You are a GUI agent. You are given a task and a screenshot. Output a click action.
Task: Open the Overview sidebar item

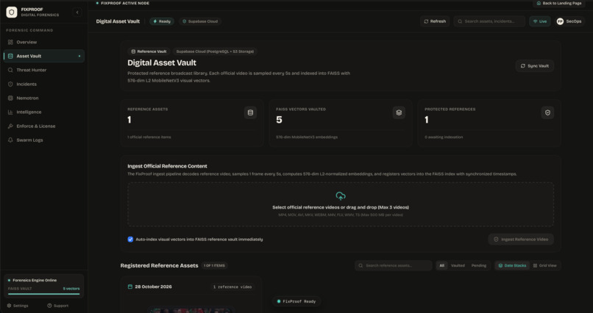coord(44,42)
